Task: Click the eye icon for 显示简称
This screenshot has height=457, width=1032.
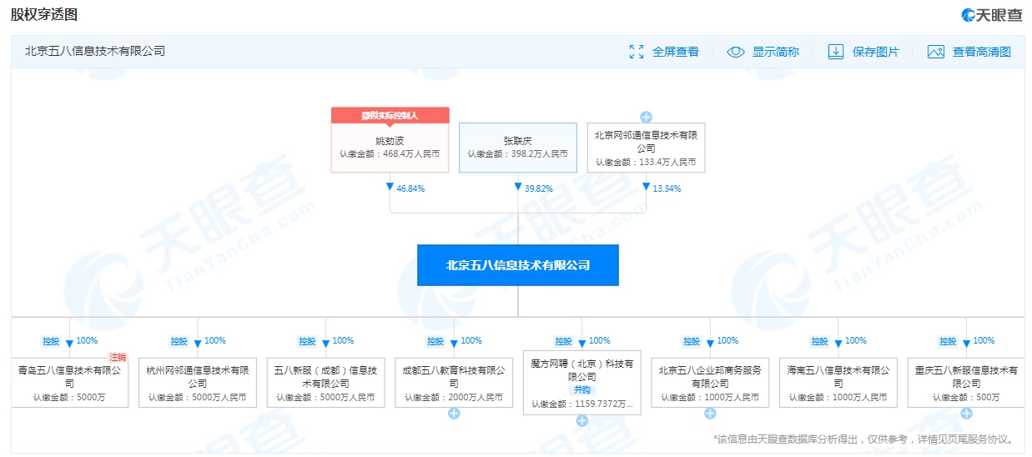Action: [735, 52]
